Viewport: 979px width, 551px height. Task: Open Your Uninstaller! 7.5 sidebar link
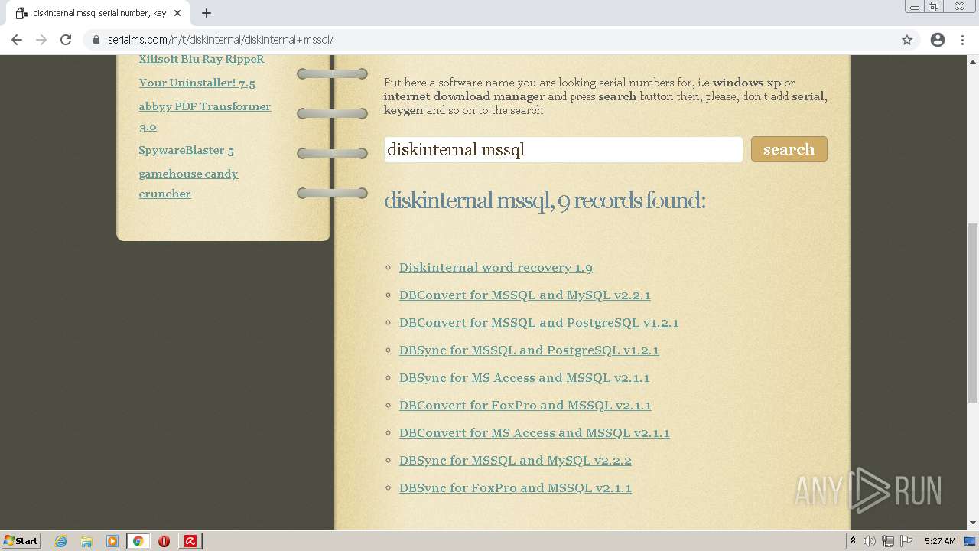(197, 83)
